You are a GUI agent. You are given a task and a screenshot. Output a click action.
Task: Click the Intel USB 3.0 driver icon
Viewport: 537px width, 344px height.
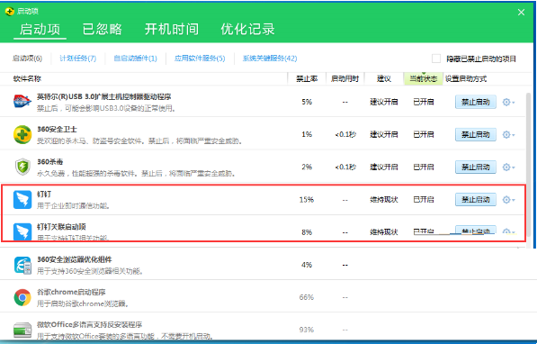pos(22,102)
